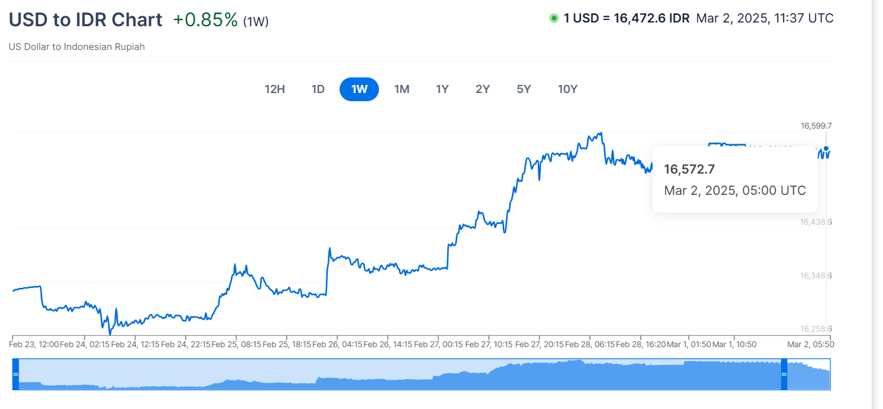Click the shaded selected area of the range navigator
The height and width of the screenshot is (409, 883).
coord(400,375)
